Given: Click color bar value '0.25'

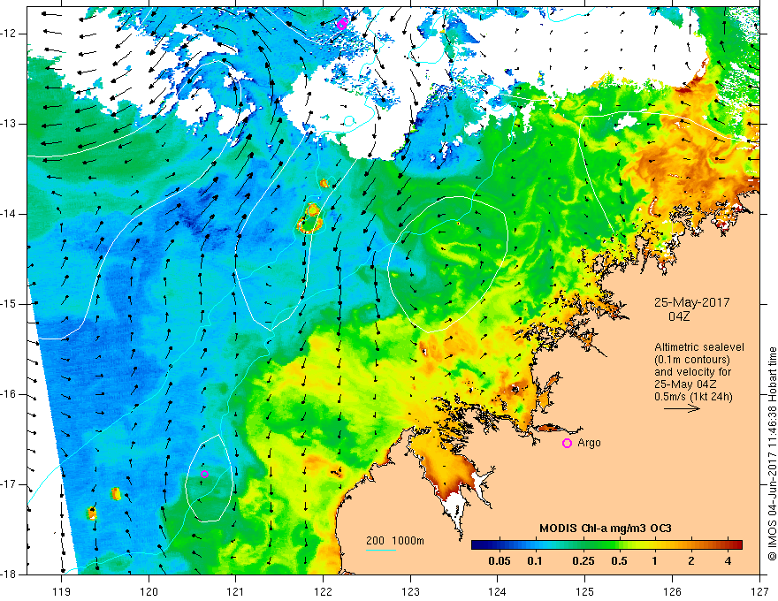Looking at the screenshot, I should [583, 561].
